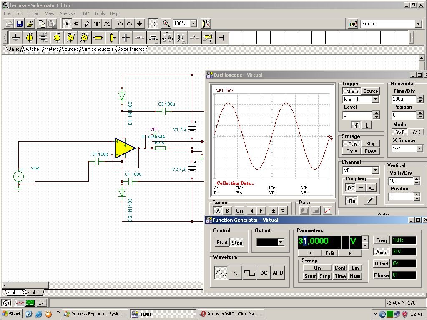
Task: Select the Voltmeter component icon
Action: pos(71,38)
